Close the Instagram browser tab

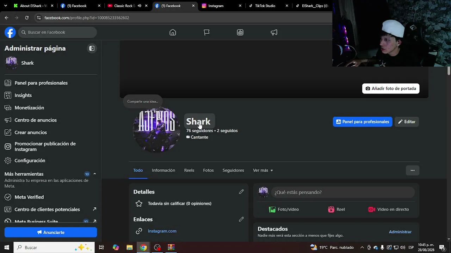coord(240,6)
